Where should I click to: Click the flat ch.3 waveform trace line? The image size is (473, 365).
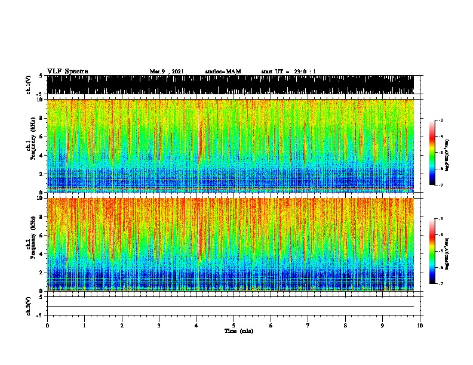pyautogui.click(x=231, y=307)
